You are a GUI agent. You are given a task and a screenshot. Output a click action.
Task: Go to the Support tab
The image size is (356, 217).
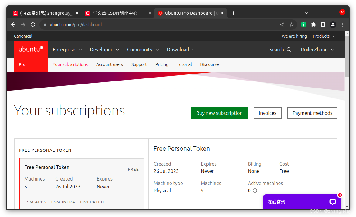139,64
